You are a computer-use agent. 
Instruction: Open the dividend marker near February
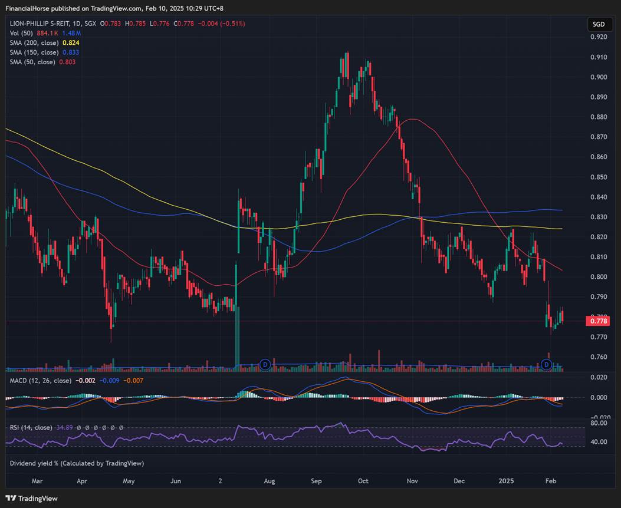coord(547,364)
